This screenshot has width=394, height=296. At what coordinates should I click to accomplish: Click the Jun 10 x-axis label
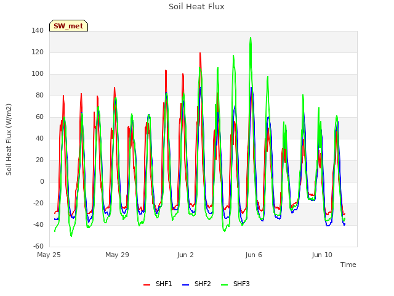(x=322, y=255)
